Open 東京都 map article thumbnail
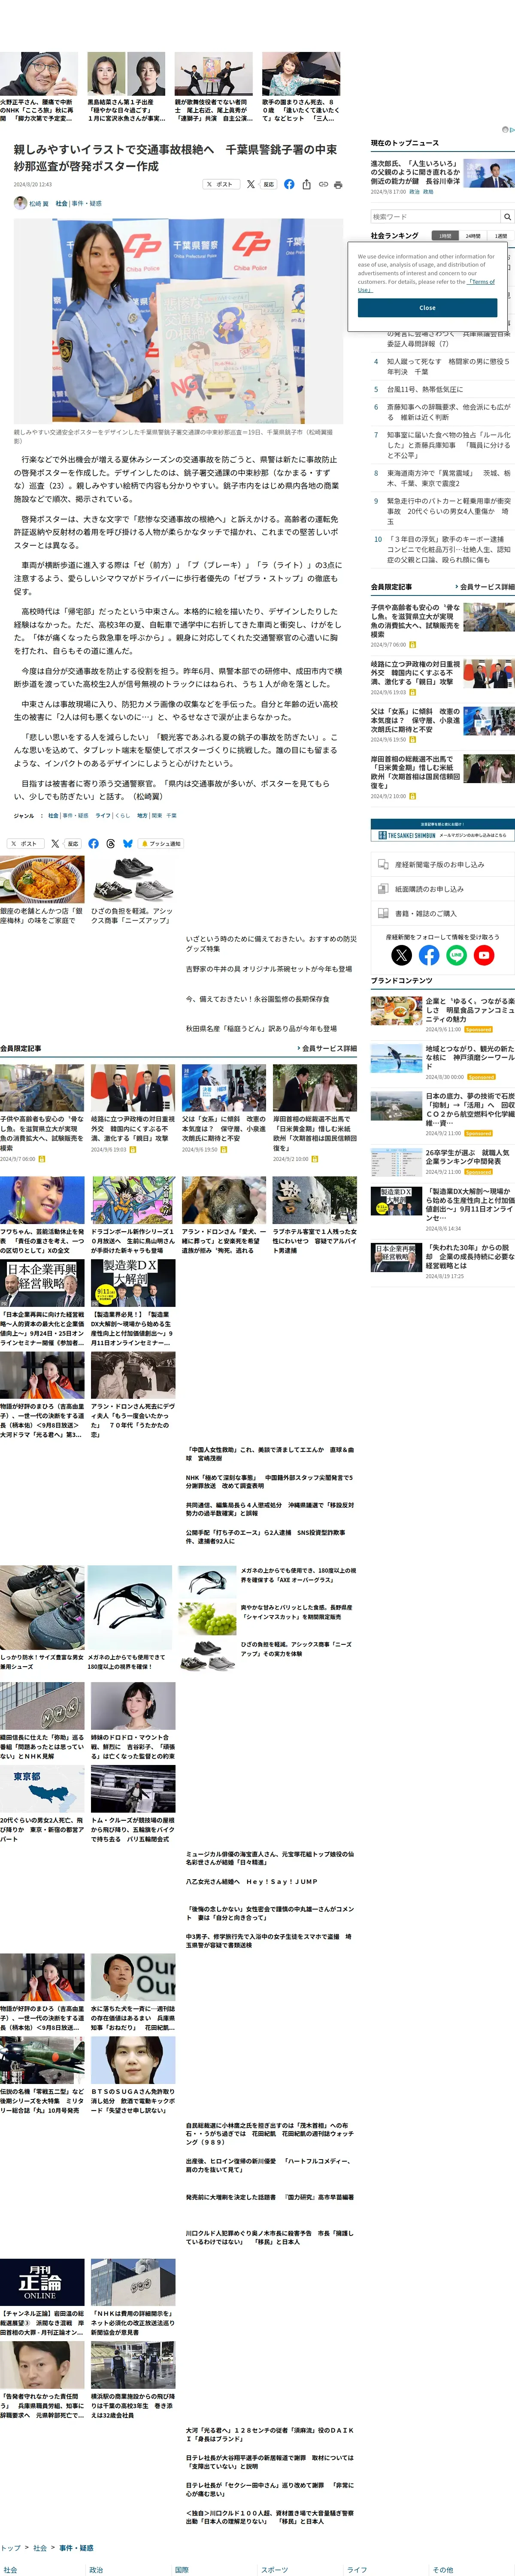Viewport: 515px width, 2576px height. [42, 1789]
